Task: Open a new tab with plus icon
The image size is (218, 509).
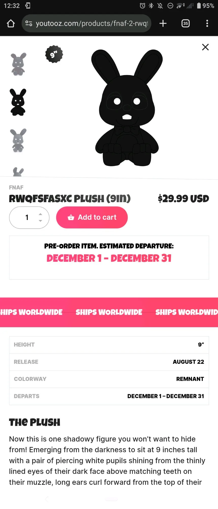Action: coord(163,23)
